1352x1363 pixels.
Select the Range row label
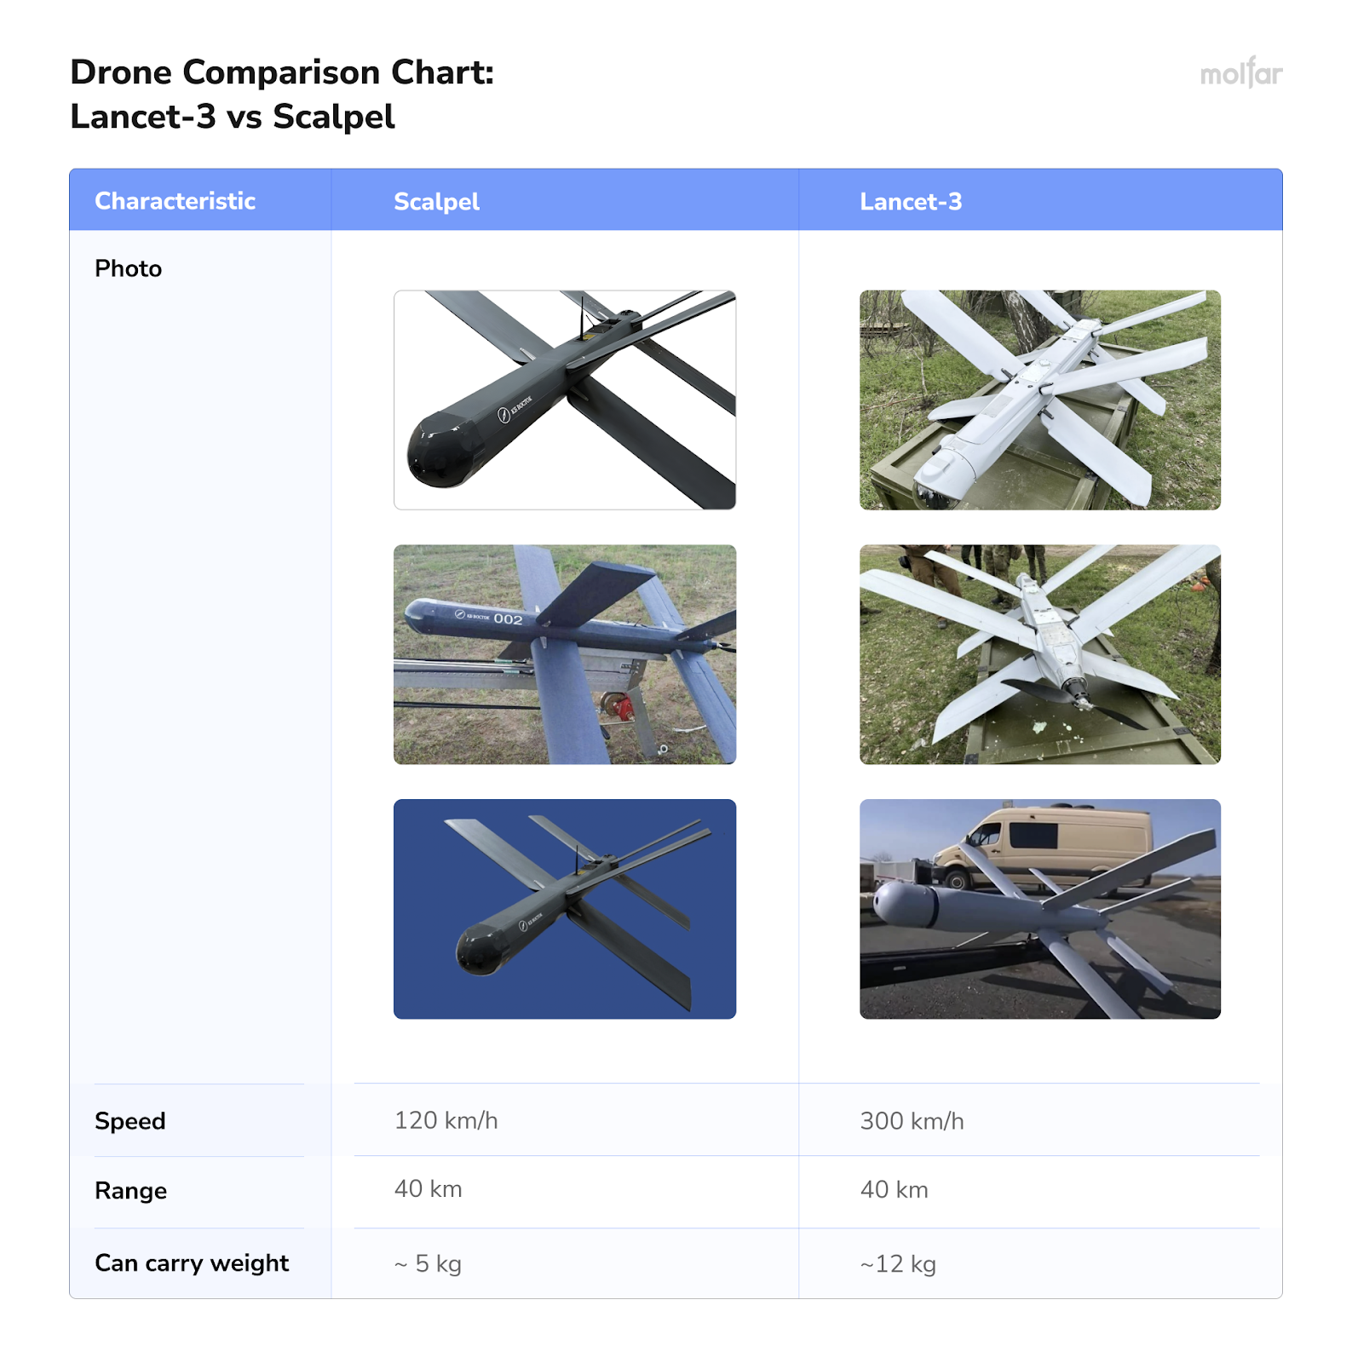pyautogui.click(x=130, y=1191)
